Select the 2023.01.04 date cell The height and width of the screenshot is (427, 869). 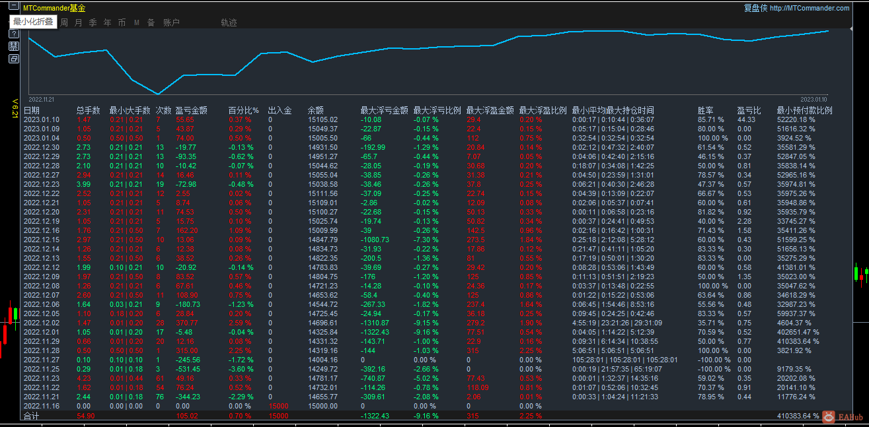coord(42,138)
